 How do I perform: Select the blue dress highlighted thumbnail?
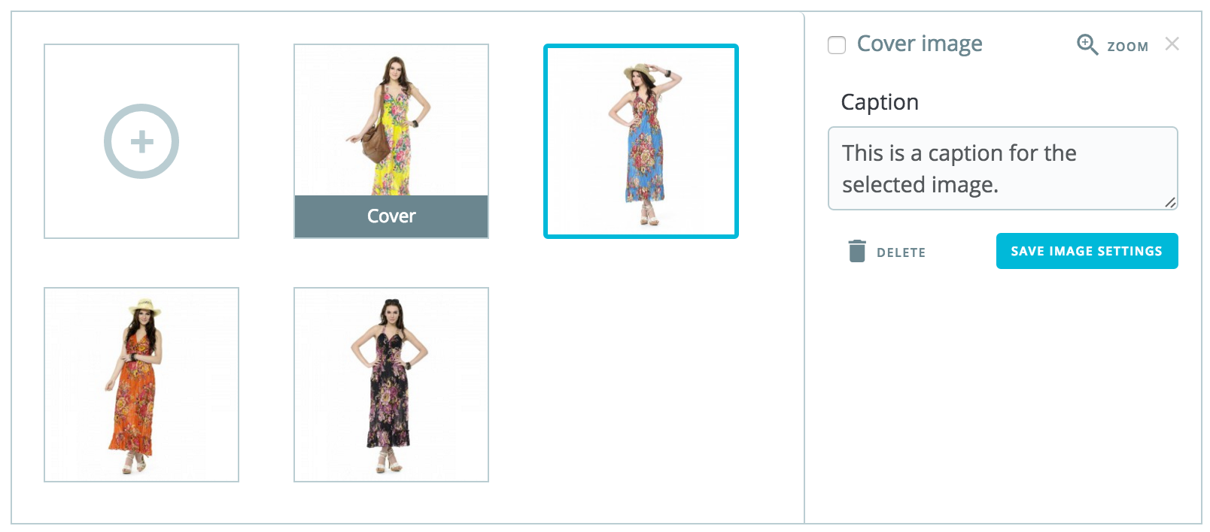click(x=641, y=141)
